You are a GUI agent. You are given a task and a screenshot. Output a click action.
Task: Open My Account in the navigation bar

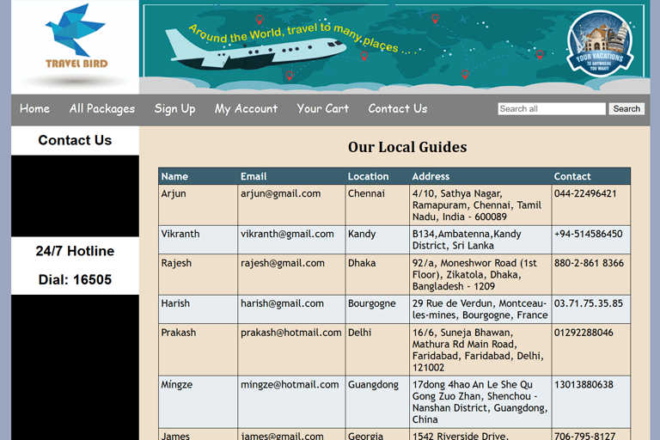tap(247, 108)
